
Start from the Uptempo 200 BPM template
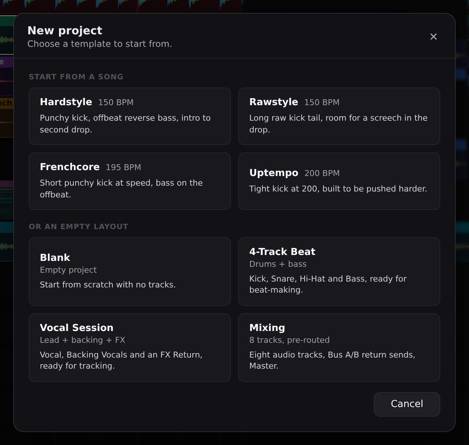pyautogui.click(x=339, y=181)
